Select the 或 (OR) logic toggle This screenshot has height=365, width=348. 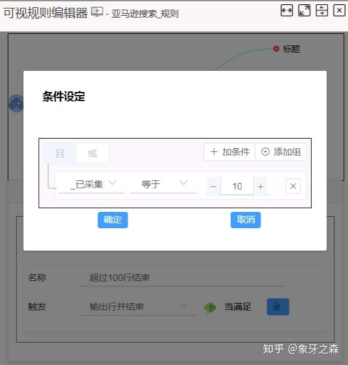coord(92,153)
